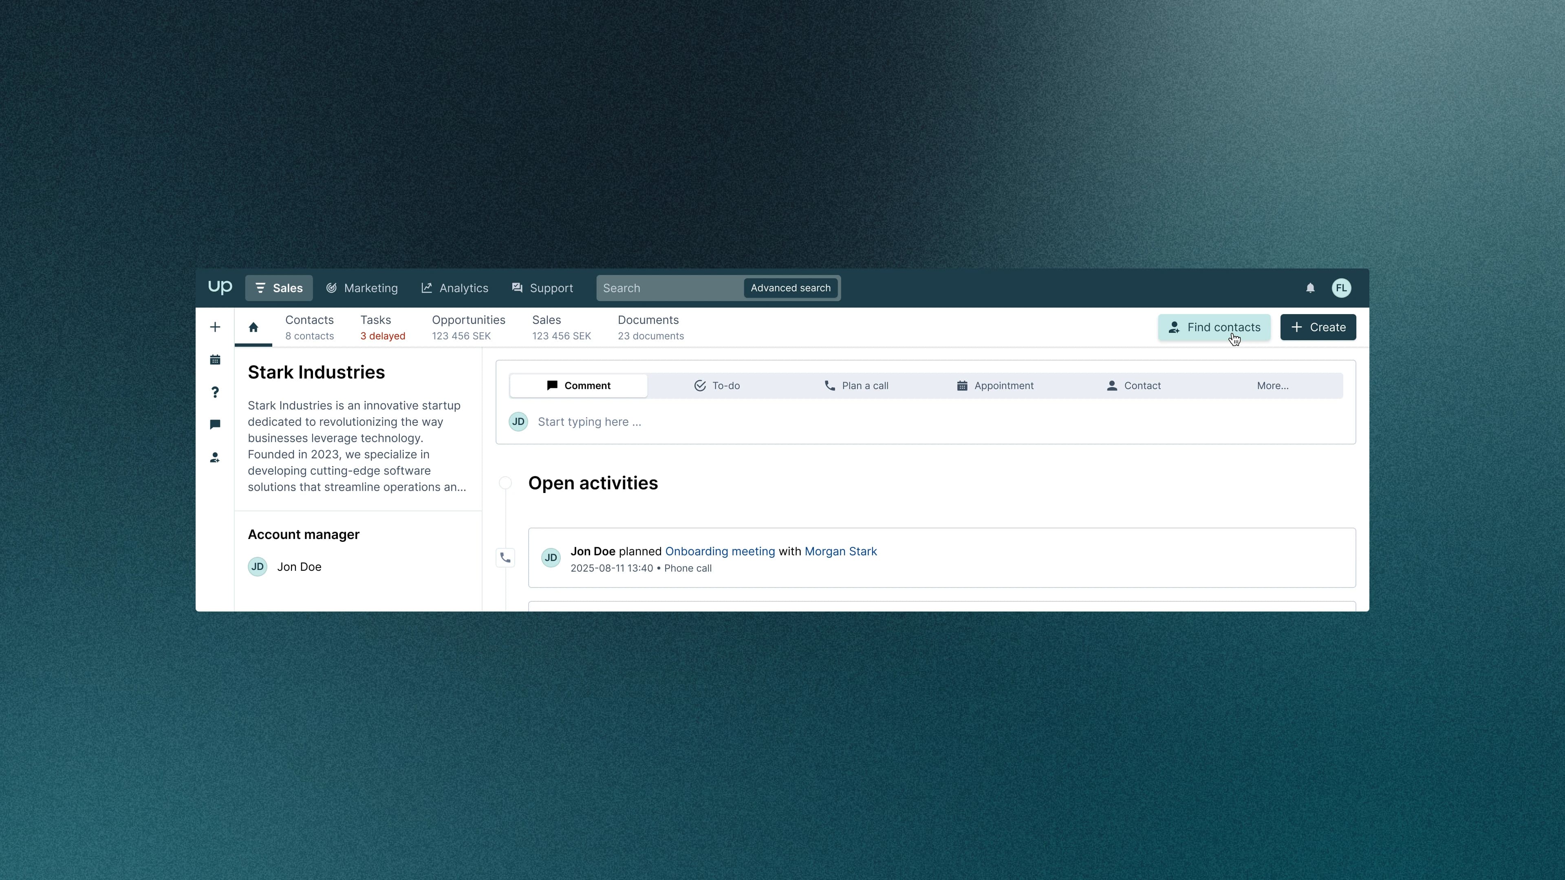Click the plus icon in left sidebar

(215, 327)
